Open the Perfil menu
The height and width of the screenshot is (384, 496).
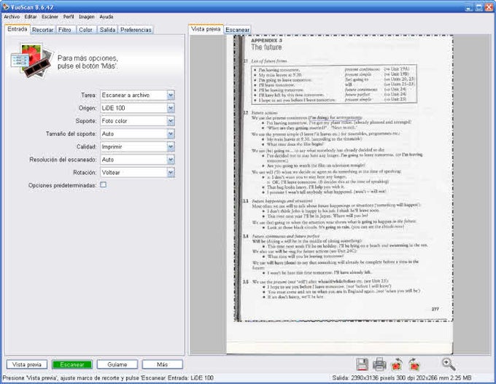click(69, 17)
